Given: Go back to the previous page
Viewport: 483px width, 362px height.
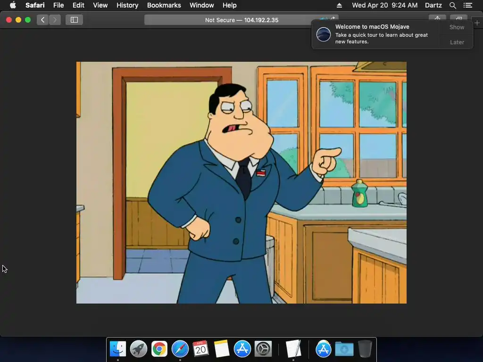Looking at the screenshot, I should (43, 20).
